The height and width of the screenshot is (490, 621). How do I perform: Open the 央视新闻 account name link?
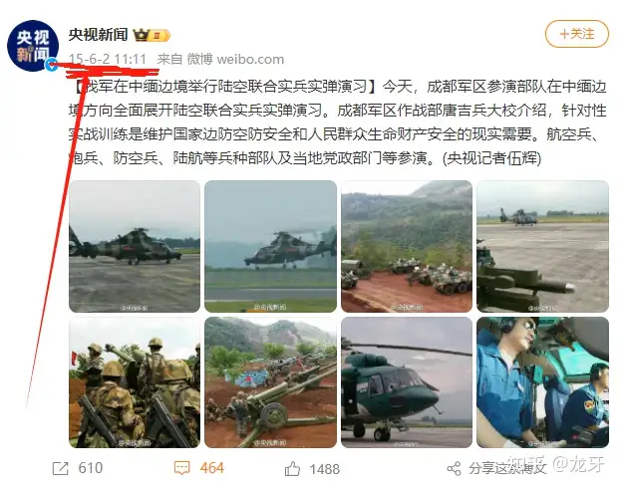pyautogui.click(x=99, y=35)
